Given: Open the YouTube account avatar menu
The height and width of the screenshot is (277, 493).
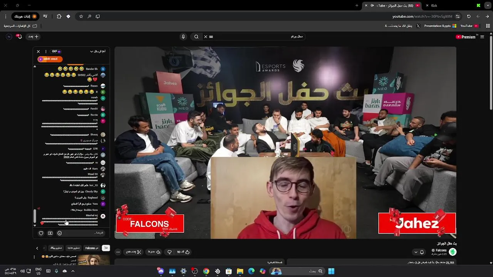Looking at the screenshot, I should [9, 37].
